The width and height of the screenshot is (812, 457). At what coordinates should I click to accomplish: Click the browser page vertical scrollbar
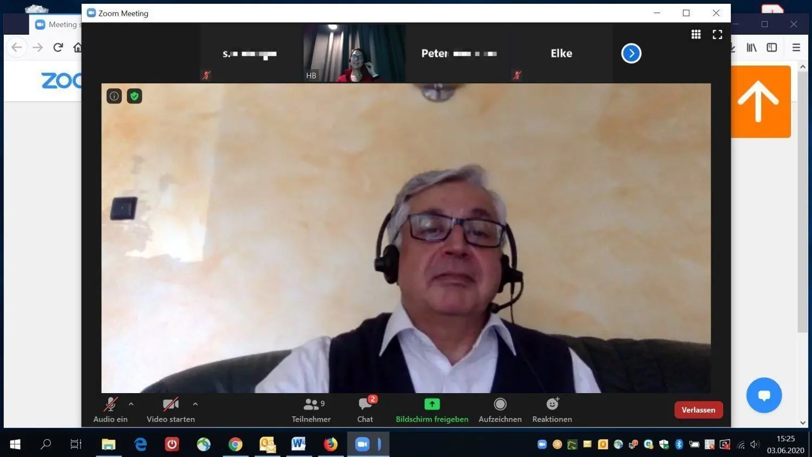pyautogui.click(x=803, y=217)
